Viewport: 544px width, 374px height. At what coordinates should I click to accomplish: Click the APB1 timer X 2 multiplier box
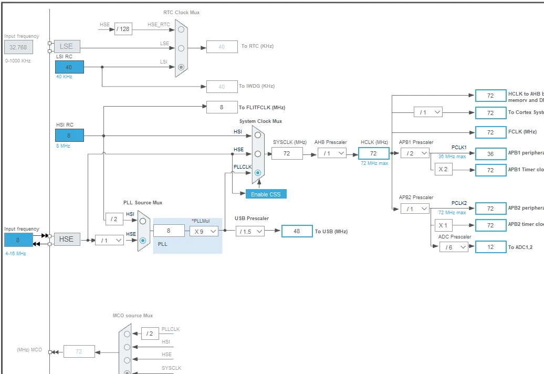click(443, 169)
